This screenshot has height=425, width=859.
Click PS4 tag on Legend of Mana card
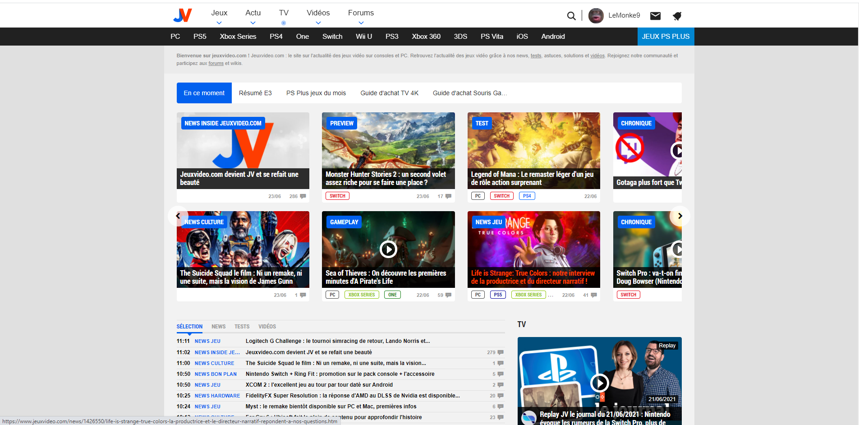527,196
